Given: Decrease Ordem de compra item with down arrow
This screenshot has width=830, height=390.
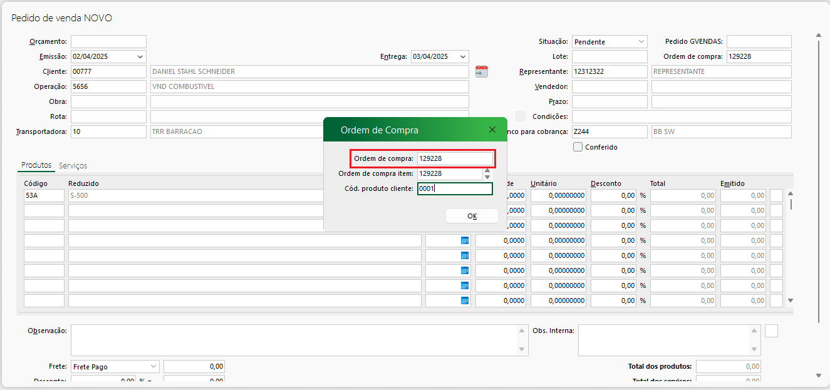Looking at the screenshot, I should click(487, 177).
